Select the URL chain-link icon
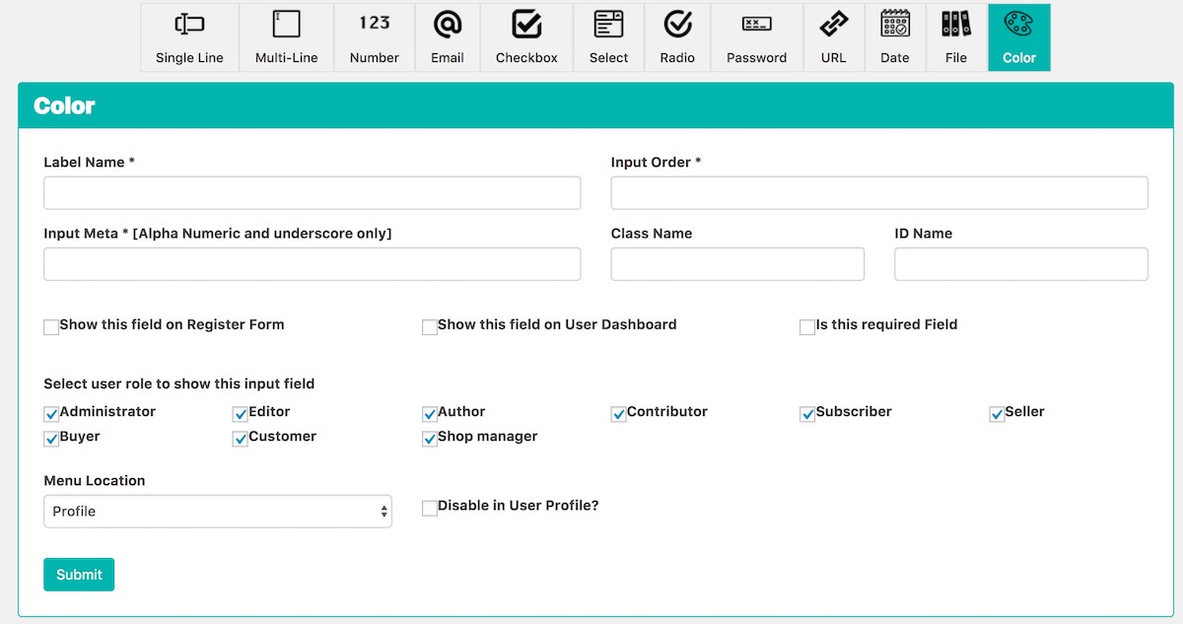 (834, 26)
